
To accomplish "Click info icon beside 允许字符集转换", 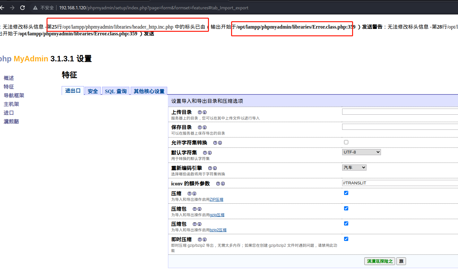I will click(x=220, y=143).
